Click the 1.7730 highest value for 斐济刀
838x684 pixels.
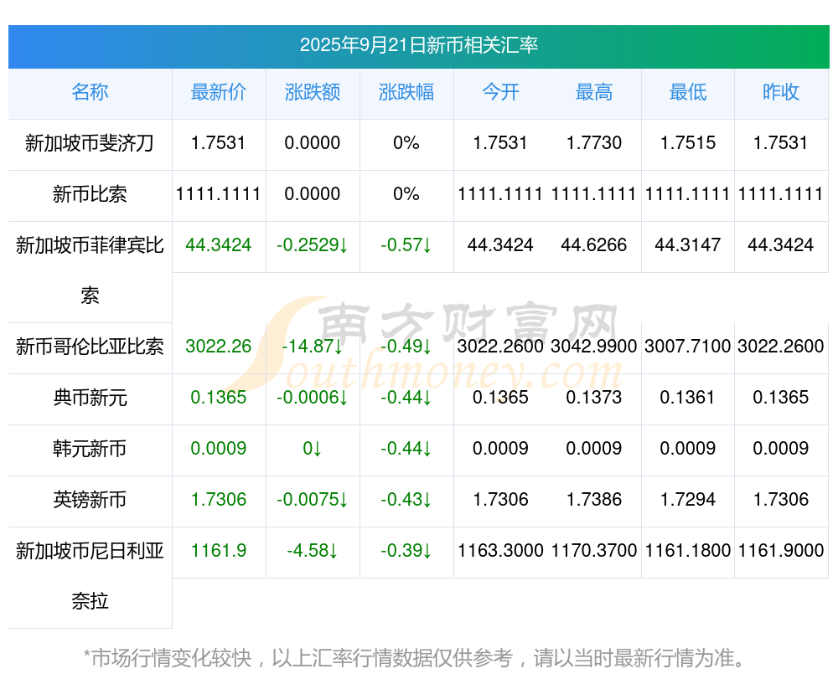click(594, 143)
